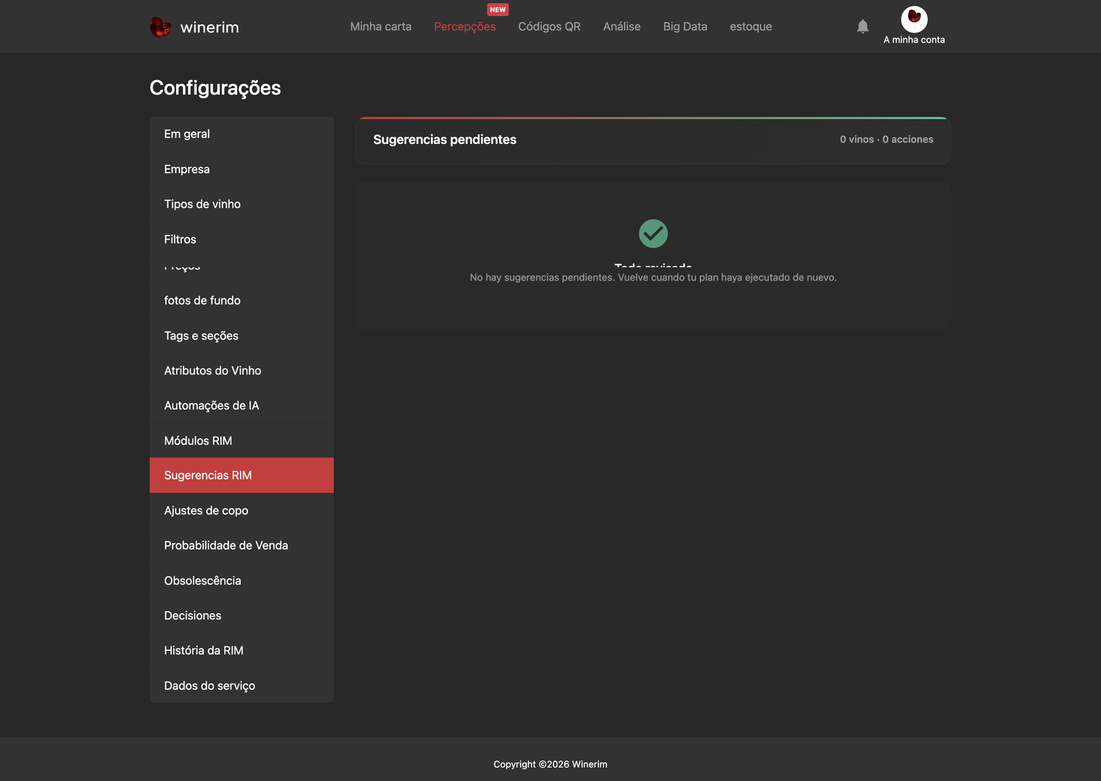1101x781 pixels.
Task: Click the NEW badge above Percepções
Action: [498, 10]
